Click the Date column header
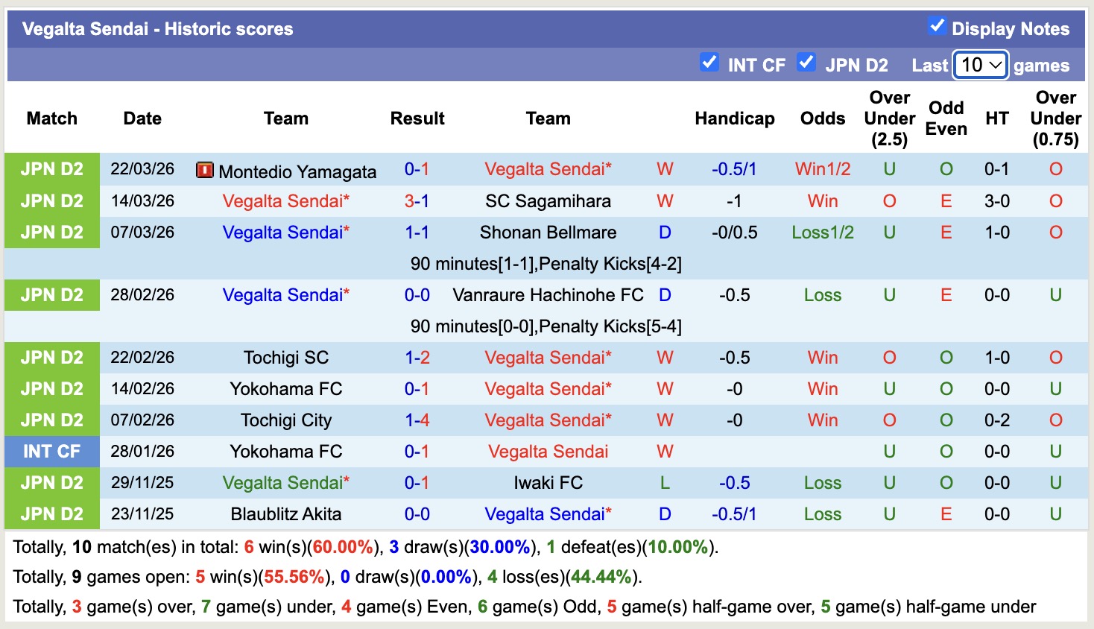 coord(142,118)
